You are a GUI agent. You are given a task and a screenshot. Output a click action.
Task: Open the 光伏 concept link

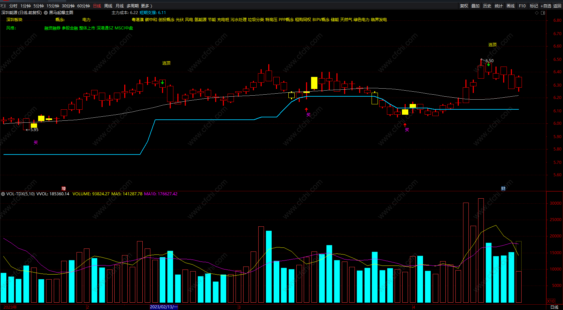[180, 20]
